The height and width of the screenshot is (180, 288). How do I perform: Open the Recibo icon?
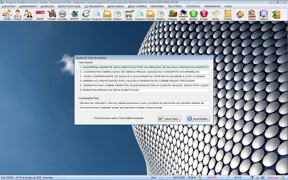tap(216, 15)
